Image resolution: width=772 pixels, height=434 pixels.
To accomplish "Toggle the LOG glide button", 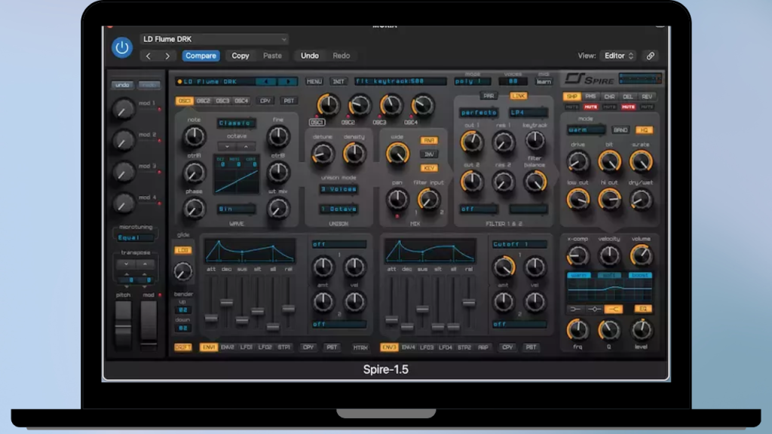I will 182,250.
